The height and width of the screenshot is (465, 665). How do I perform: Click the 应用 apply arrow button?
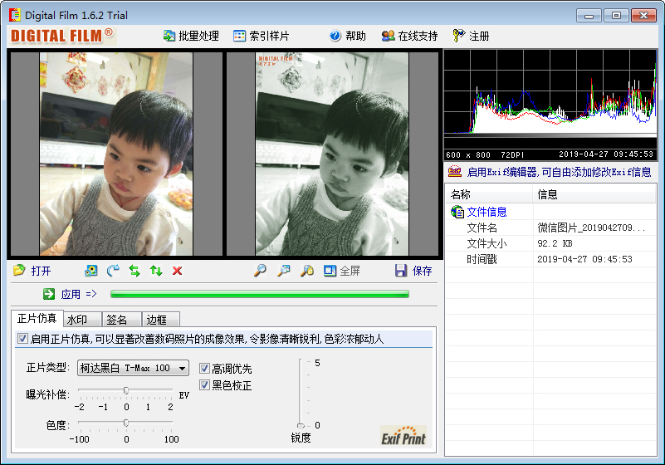[x=49, y=293]
